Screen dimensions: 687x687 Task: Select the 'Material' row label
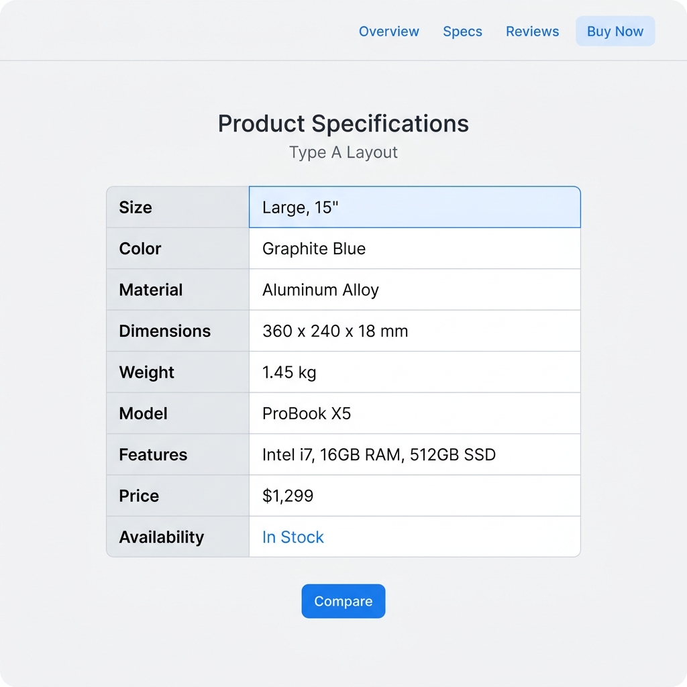pyautogui.click(x=151, y=290)
